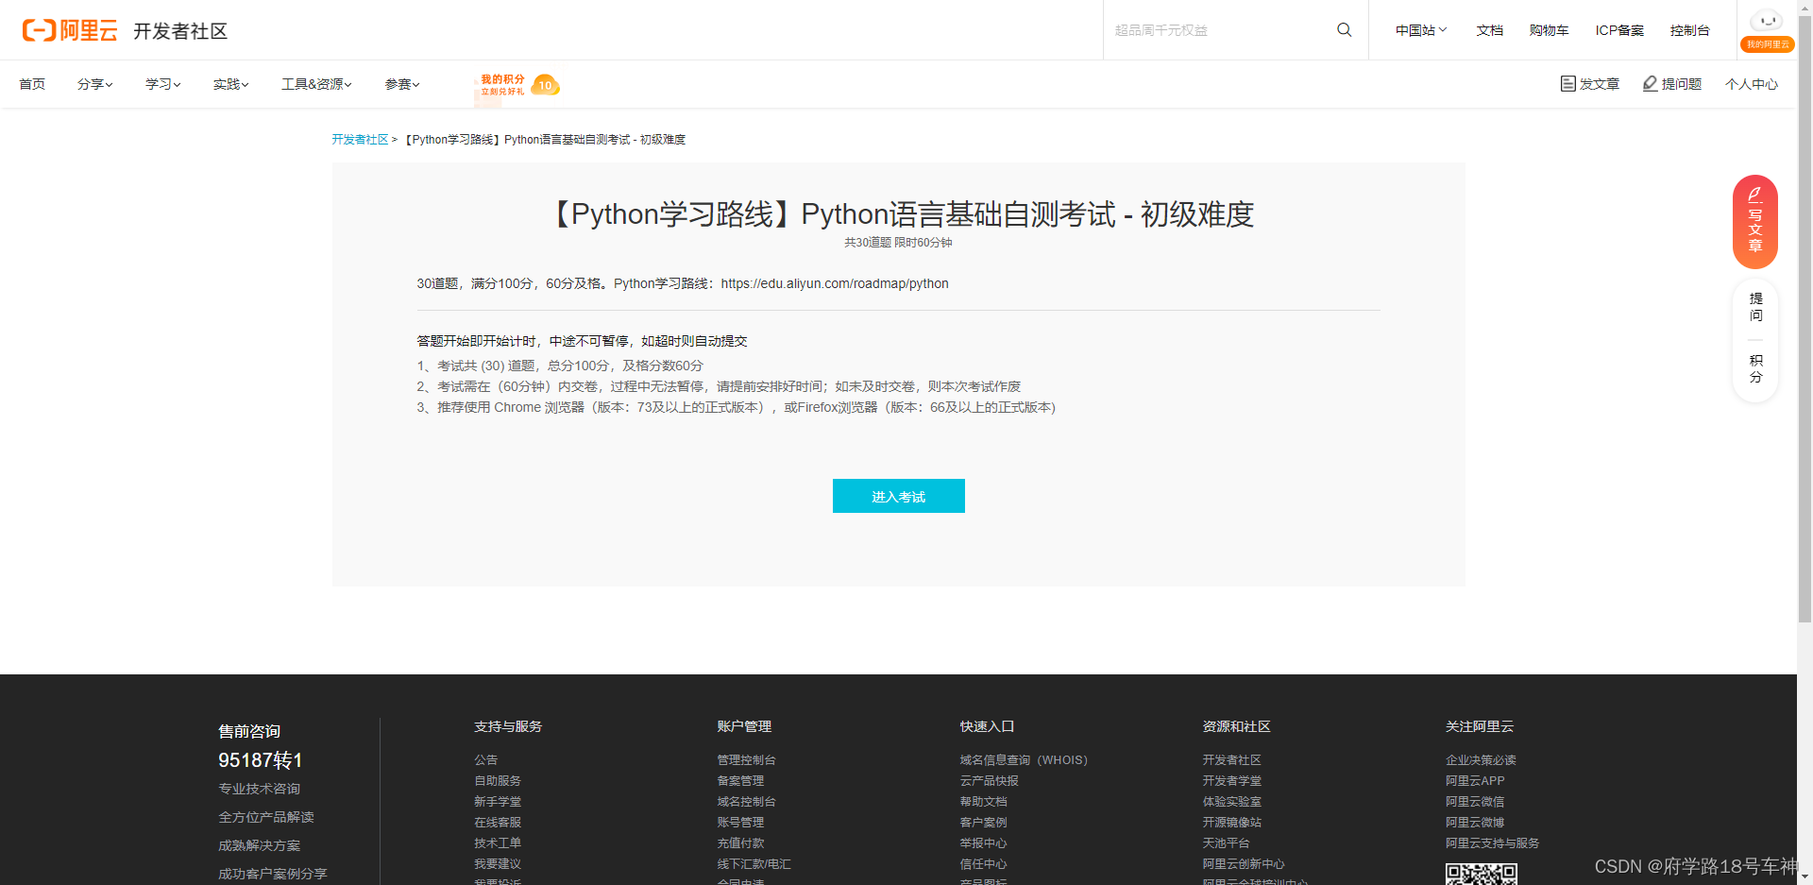Open 客户案例 footer link
This screenshot has height=885, width=1813.
point(983,822)
